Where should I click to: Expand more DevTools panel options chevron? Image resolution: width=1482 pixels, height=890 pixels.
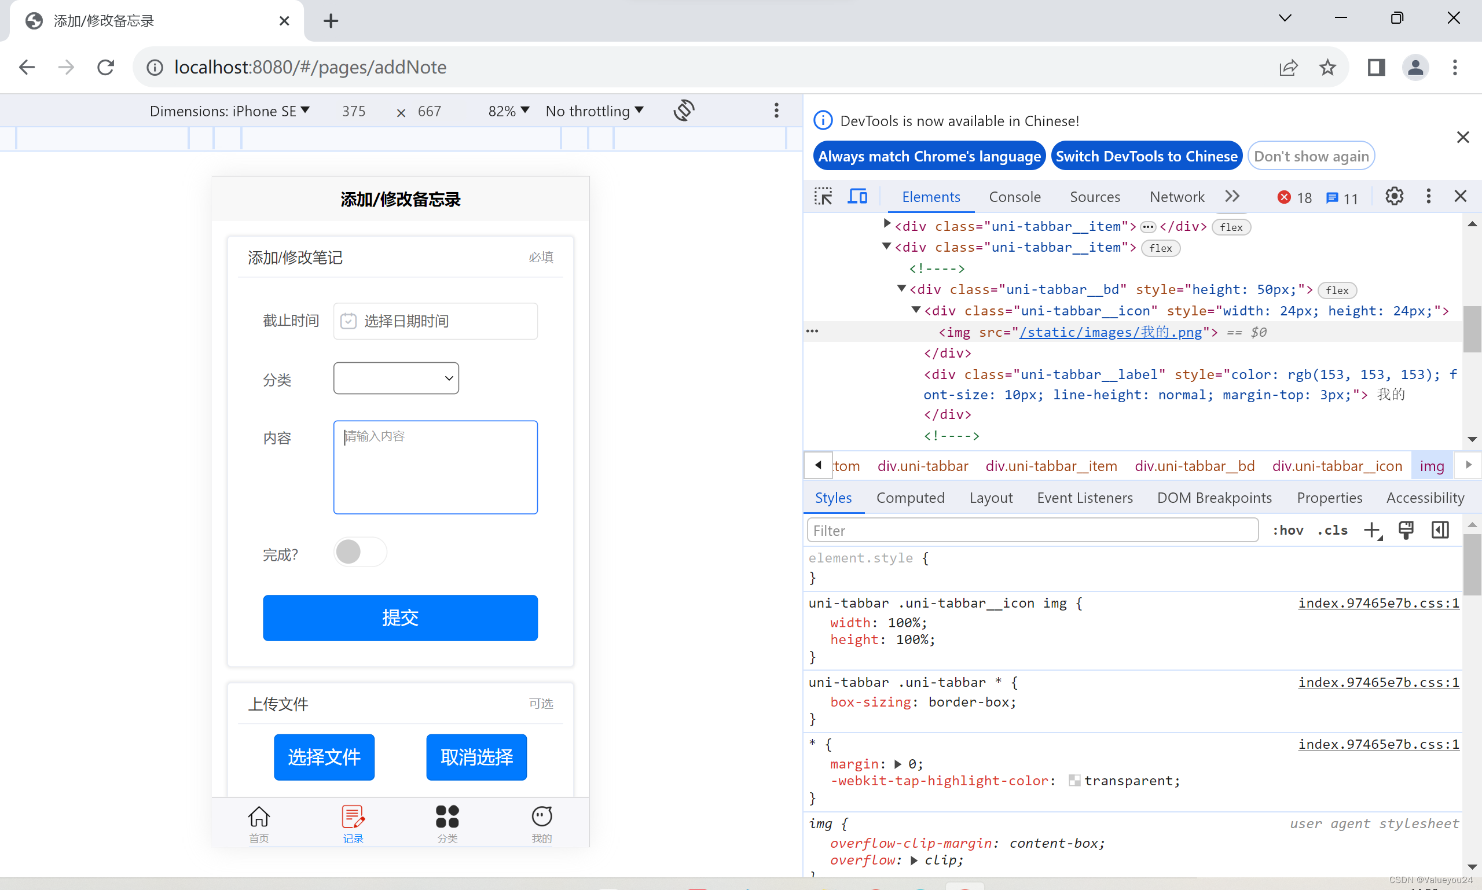pyautogui.click(x=1231, y=196)
